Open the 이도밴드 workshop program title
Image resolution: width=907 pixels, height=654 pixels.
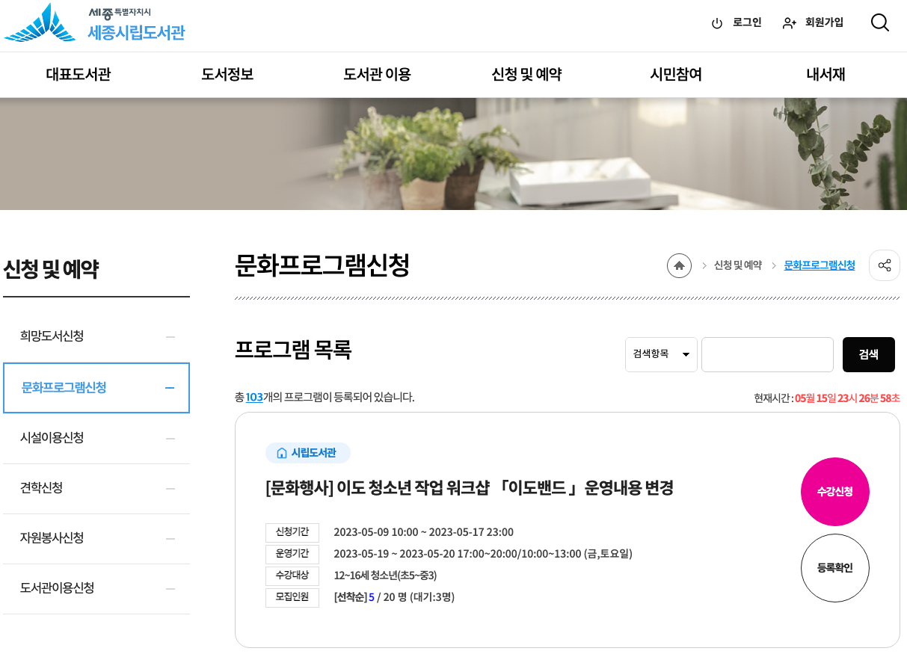[470, 488]
